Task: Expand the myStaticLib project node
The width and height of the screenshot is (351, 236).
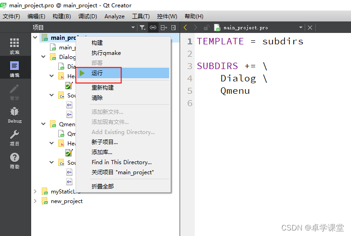Action: point(35,192)
